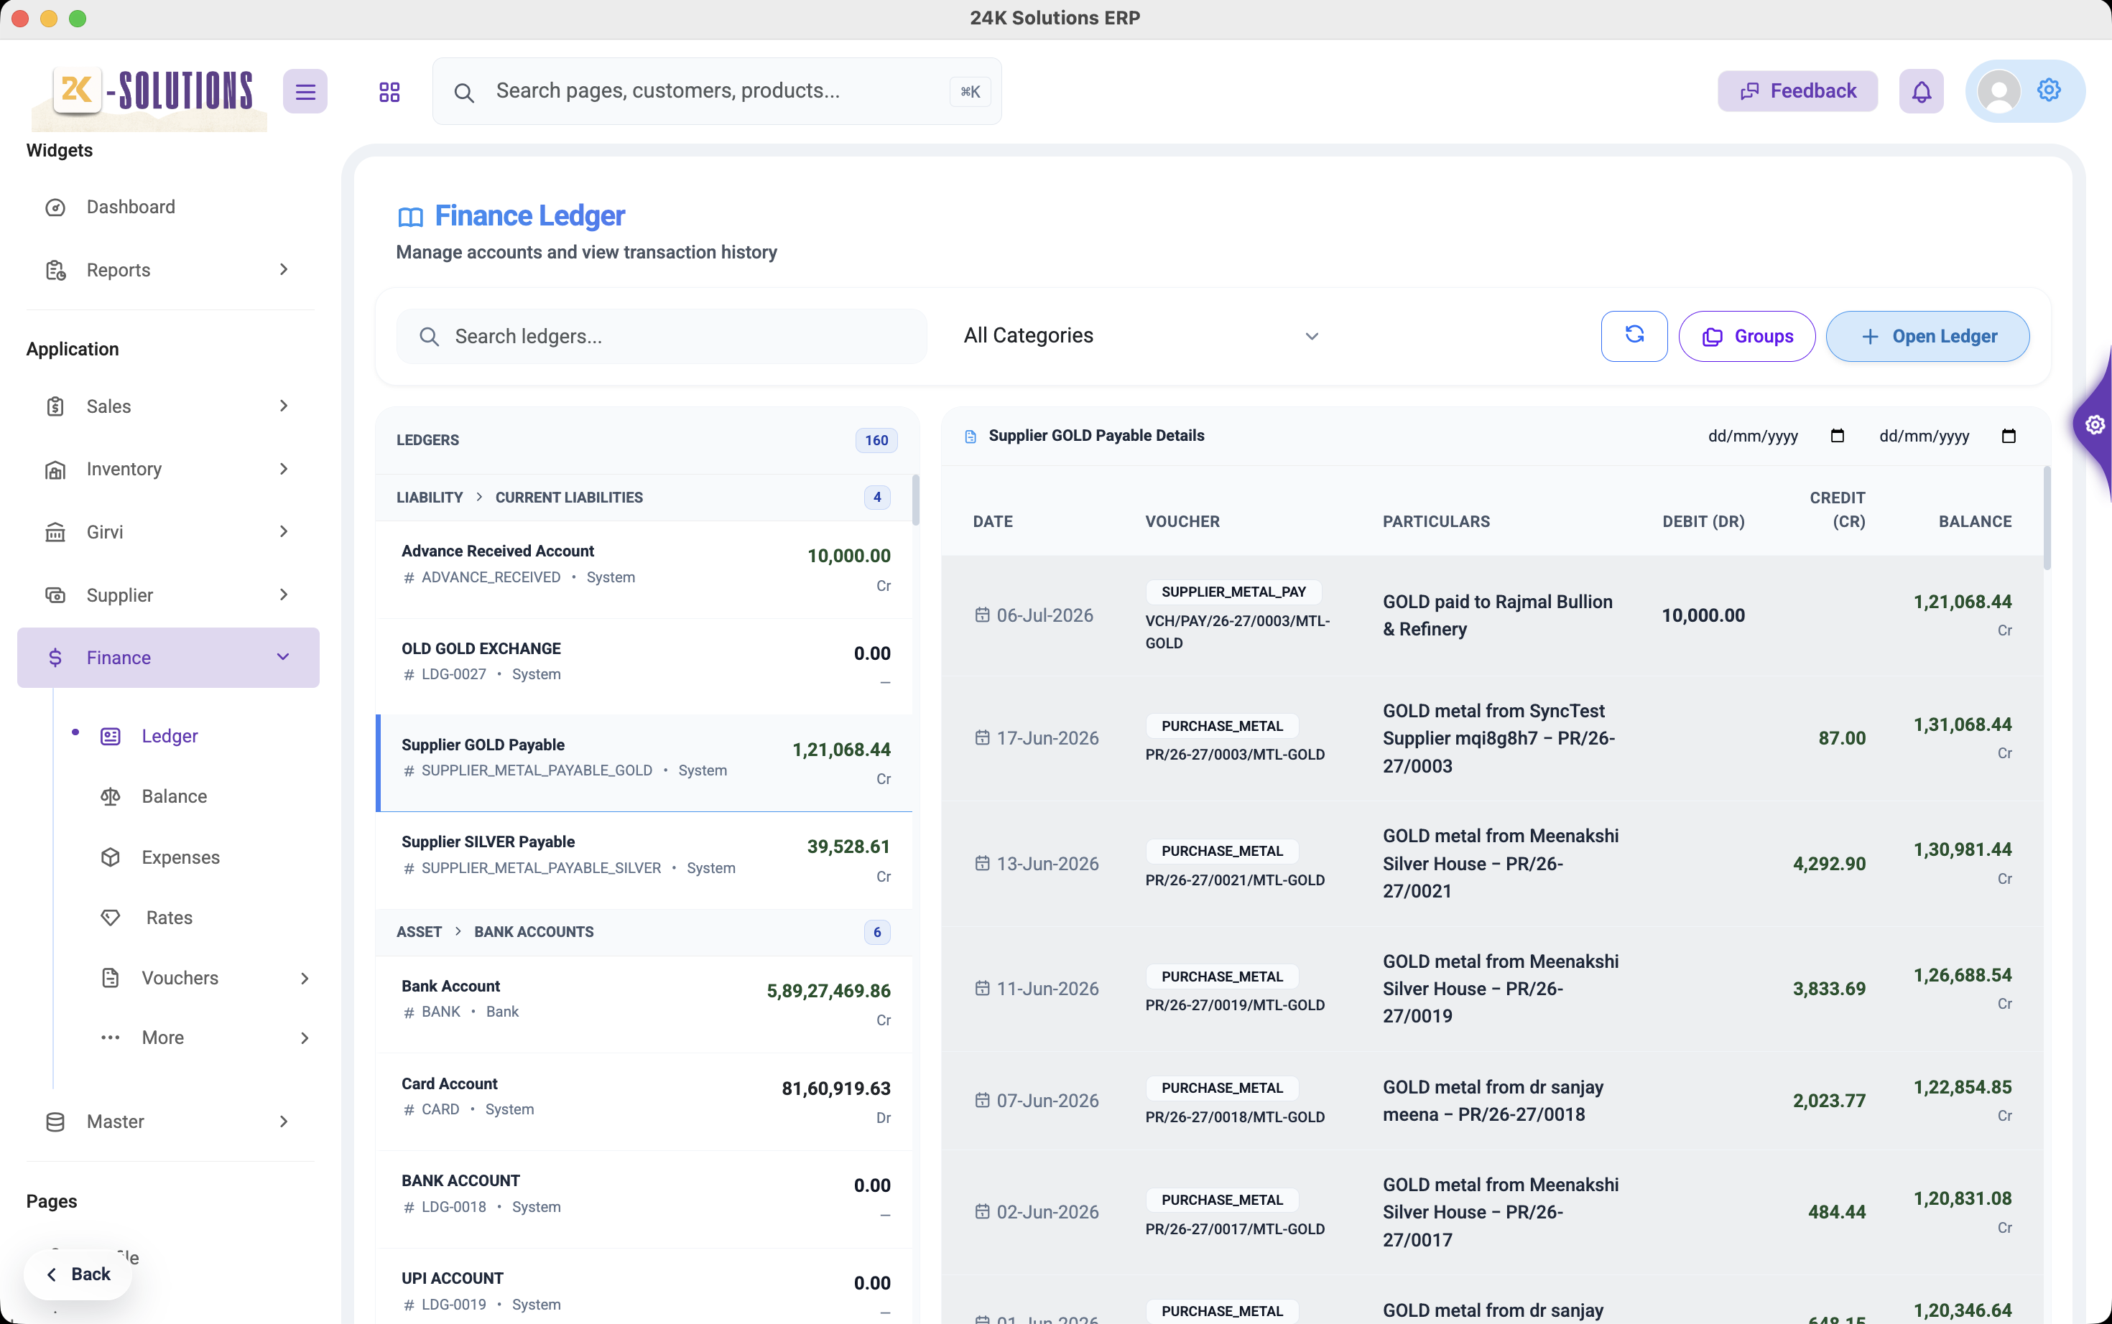Click calendar icon beside 06-Jul-2026
2112x1324 pixels.
pos(983,615)
